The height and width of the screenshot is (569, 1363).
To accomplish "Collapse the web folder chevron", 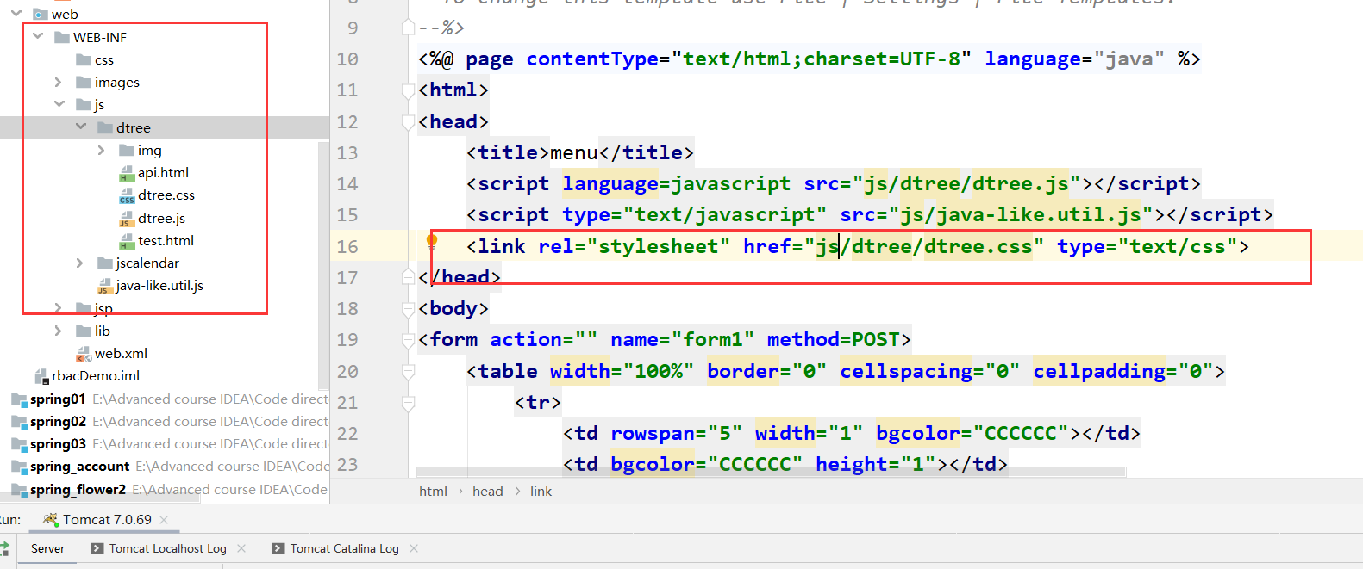I will click(16, 13).
